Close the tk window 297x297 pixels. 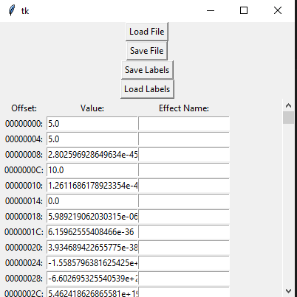[x=278, y=10]
